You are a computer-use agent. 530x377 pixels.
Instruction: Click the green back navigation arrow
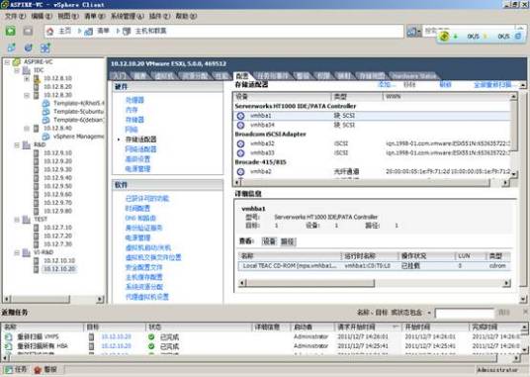(11, 31)
